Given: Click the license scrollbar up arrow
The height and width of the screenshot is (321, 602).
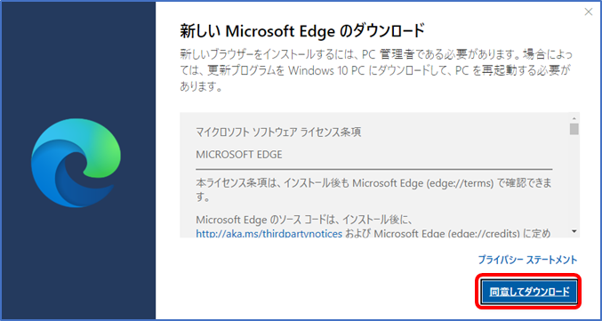Looking at the screenshot, I should [574, 118].
